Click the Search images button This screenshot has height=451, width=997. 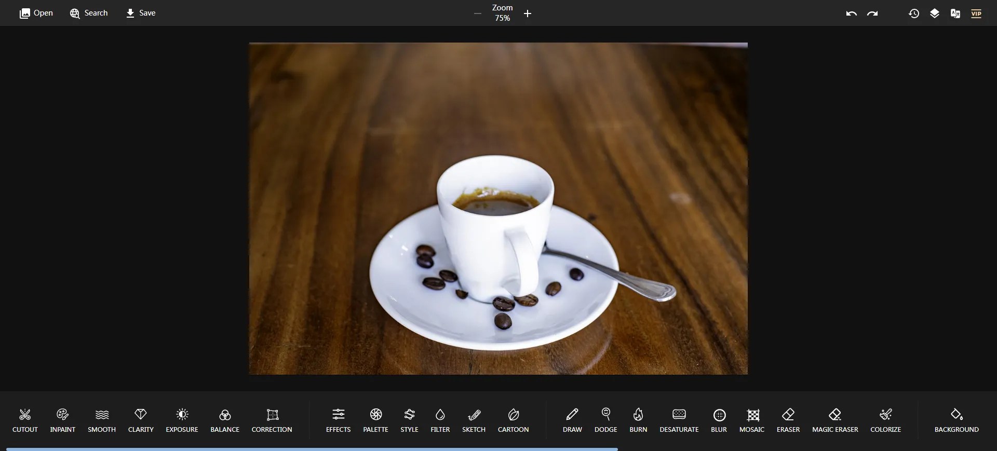pos(89,13)
